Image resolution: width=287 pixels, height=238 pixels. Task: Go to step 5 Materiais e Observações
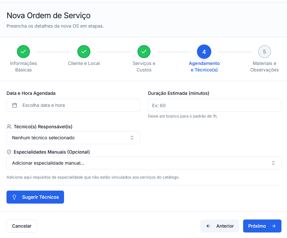264,52
